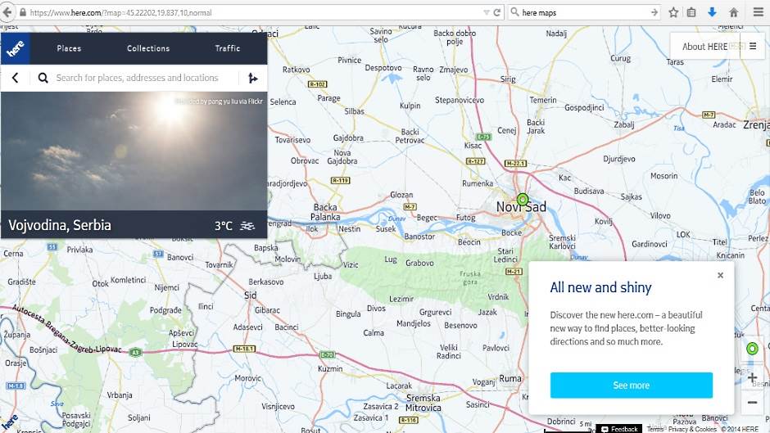Click the green locate-me button at right
The height and width of the screenshot is (433, 770).
(752, 349)
